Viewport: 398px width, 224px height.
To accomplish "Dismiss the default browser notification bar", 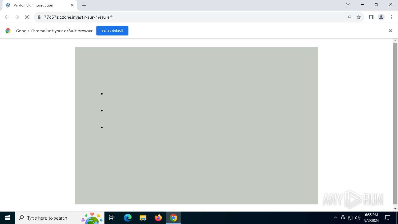I will click(x=391, y=31).
